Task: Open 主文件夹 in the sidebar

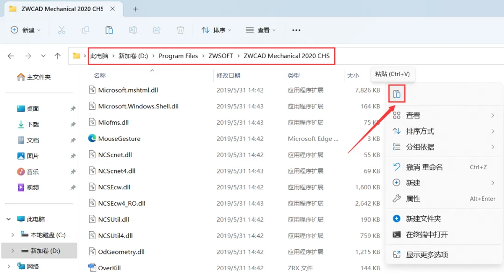Action: click(34, 77)
